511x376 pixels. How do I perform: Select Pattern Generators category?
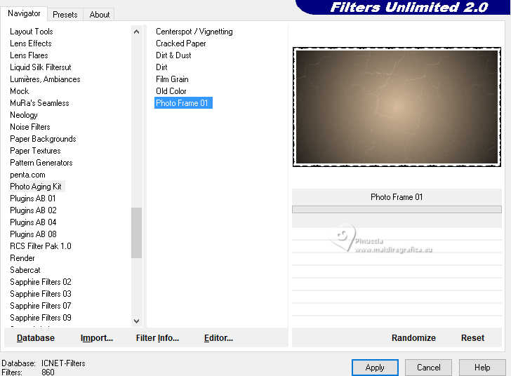[x=41, y=163]
